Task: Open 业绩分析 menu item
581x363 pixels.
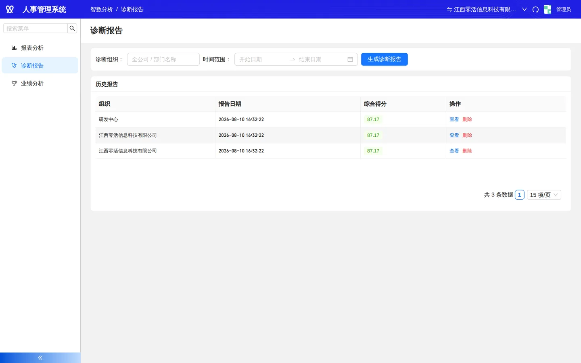Action: tap(40, 83)
